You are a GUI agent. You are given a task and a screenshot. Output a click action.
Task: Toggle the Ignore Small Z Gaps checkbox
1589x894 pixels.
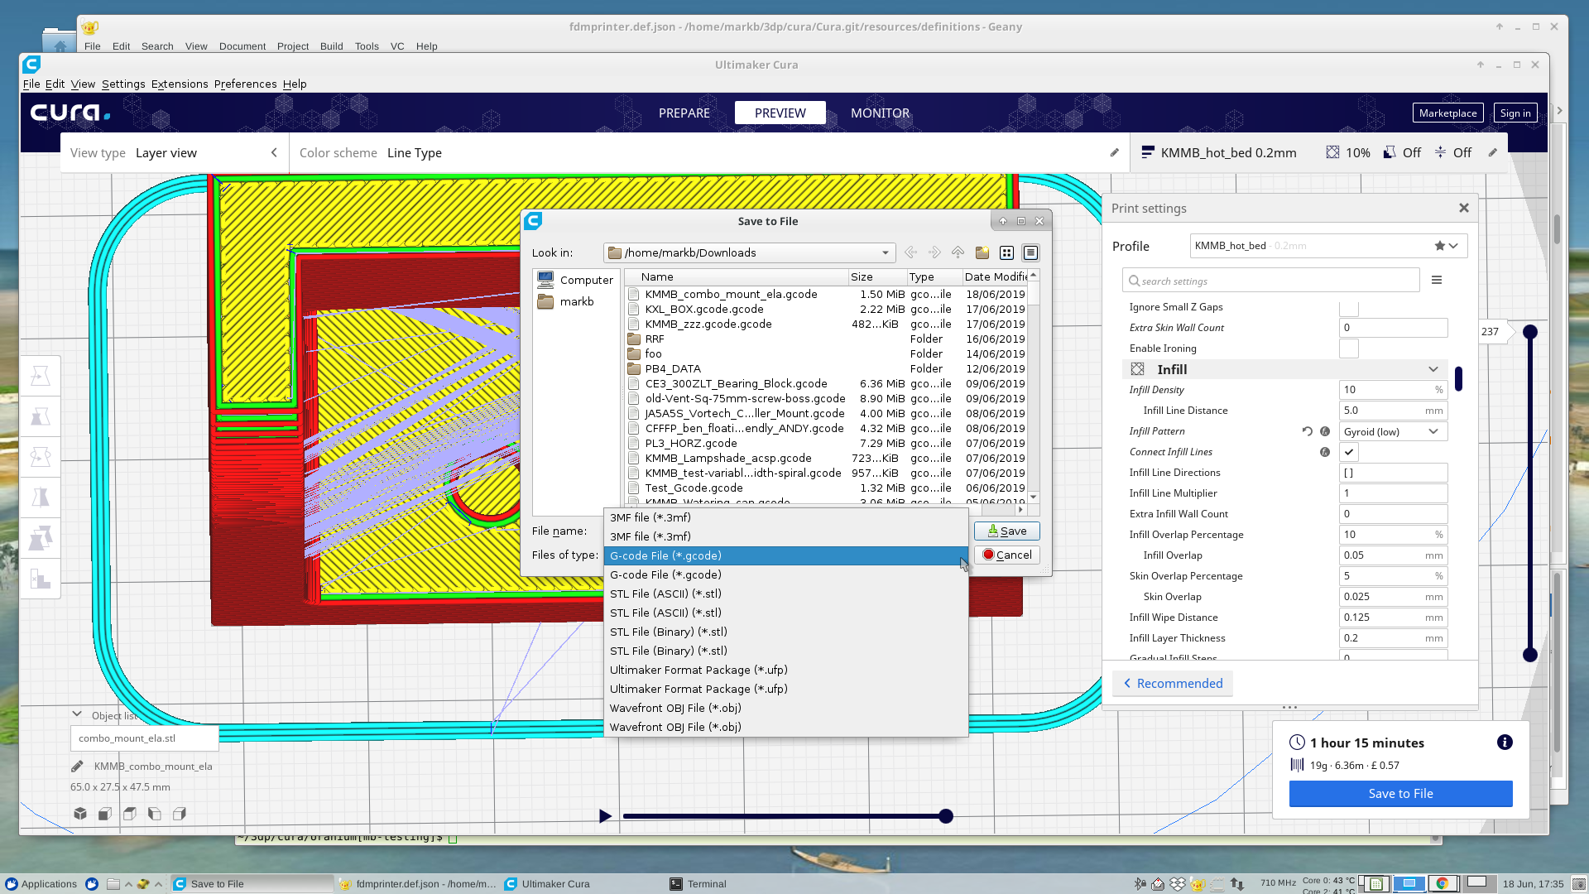click(1349, 306)
